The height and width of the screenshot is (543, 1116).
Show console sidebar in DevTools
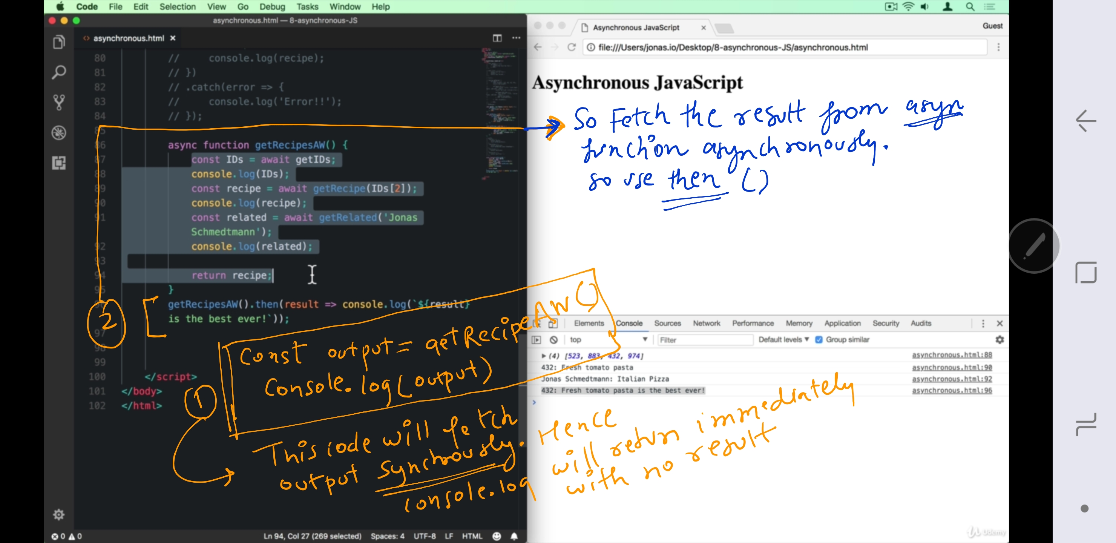point(537,340)
